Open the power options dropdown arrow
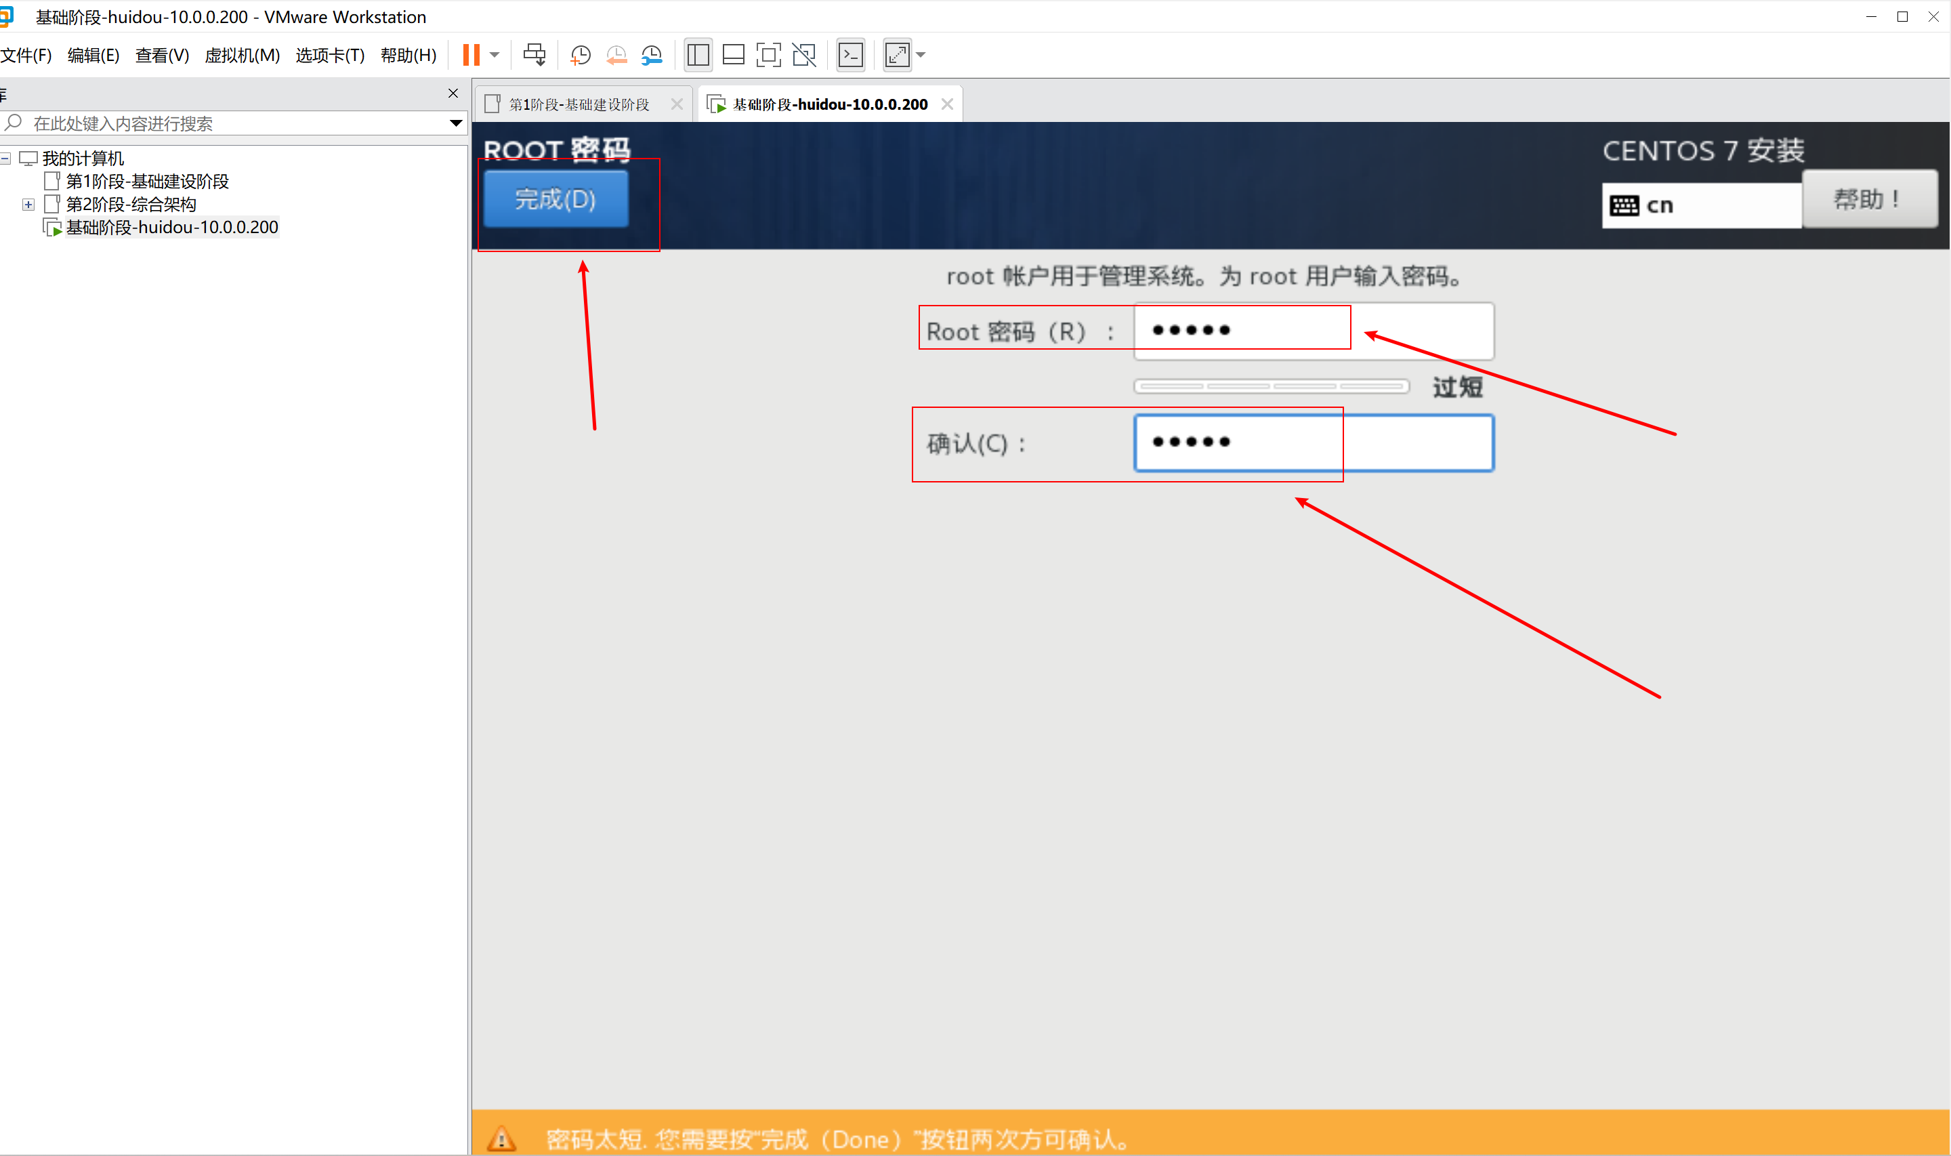The height and width of the screenshot is (1156, 1951). 495,54
